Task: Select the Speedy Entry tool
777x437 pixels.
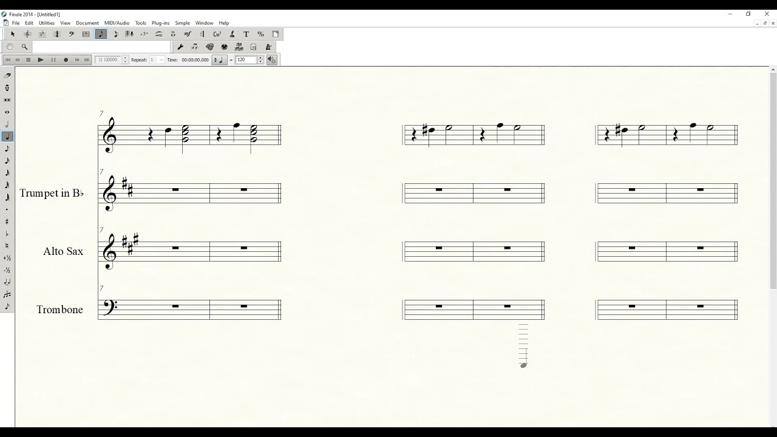Action: pos(115,34)
